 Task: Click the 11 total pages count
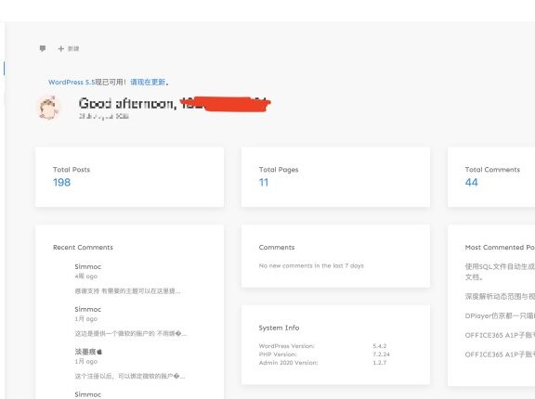[x=264, y=182]
